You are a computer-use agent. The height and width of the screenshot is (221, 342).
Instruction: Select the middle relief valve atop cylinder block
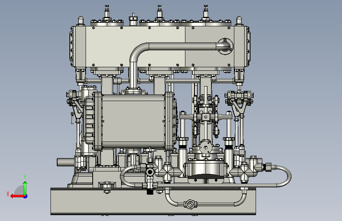pyautogui.click(x=159, y=13)
